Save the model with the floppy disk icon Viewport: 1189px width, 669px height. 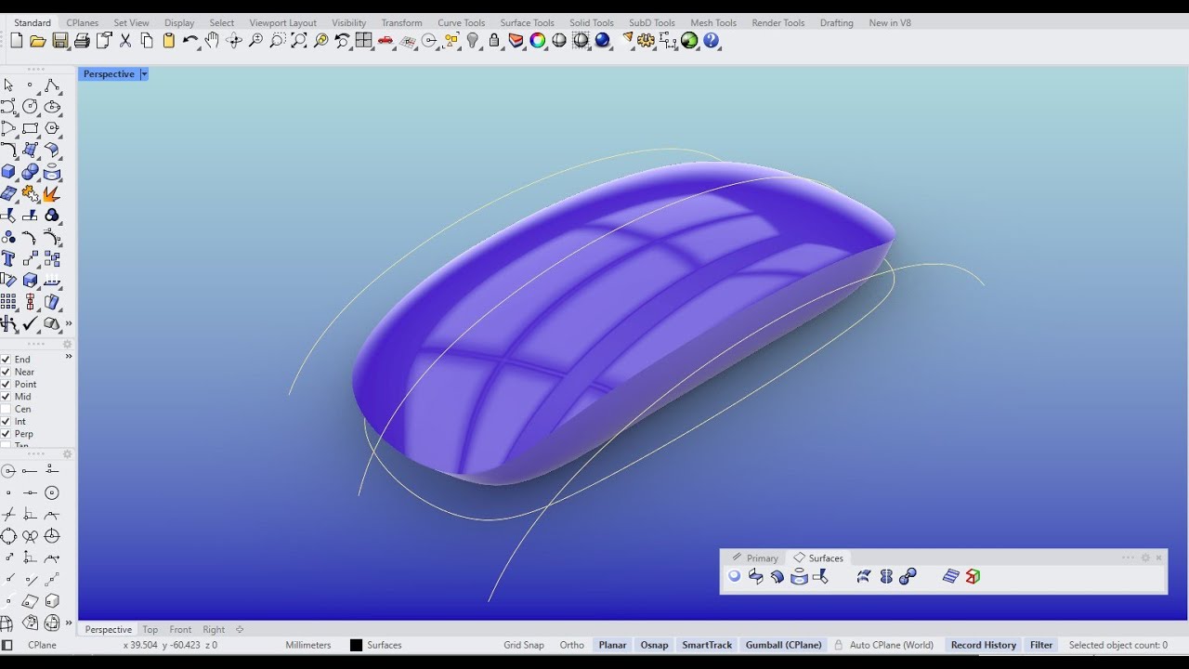pos(60,40)
